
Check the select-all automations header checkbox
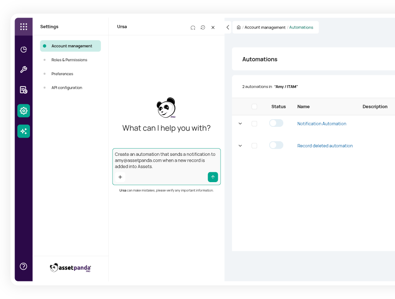click(x=254, y=107)
